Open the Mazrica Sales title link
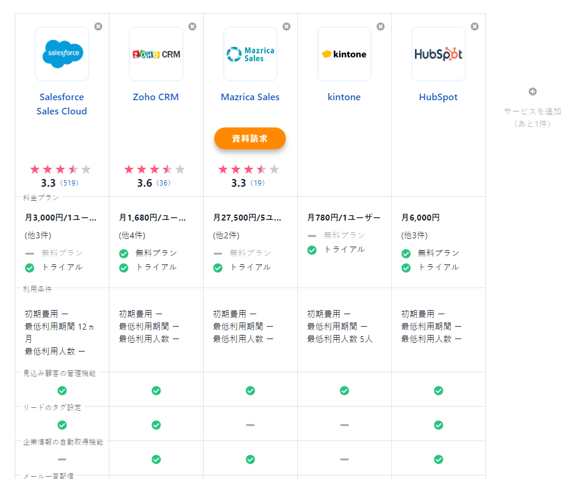The height and width of the screenshot is (479, 570). [250, 97]
